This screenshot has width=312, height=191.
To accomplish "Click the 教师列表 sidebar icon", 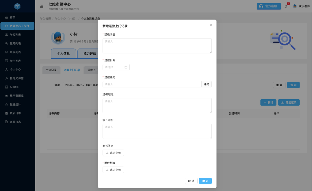I will (x=7, y=43).
